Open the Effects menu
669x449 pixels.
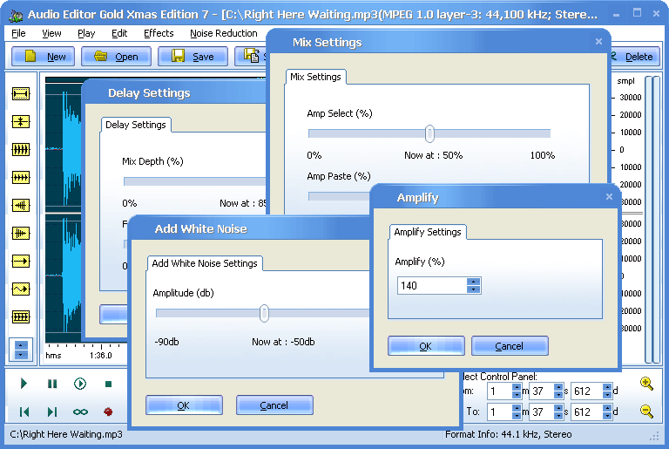[159, 33]
